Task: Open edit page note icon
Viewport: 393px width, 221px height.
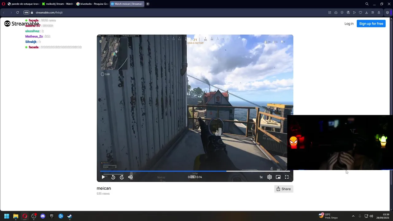Action: click(x=330, y=13)
